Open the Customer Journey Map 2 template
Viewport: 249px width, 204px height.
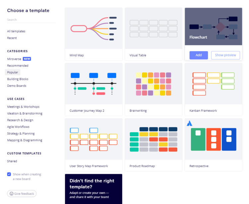click(x=93, y=84)
